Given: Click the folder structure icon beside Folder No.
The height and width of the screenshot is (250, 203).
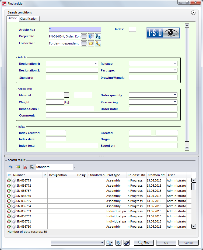Looking at the screenshot, I should [x=98, y=43].
